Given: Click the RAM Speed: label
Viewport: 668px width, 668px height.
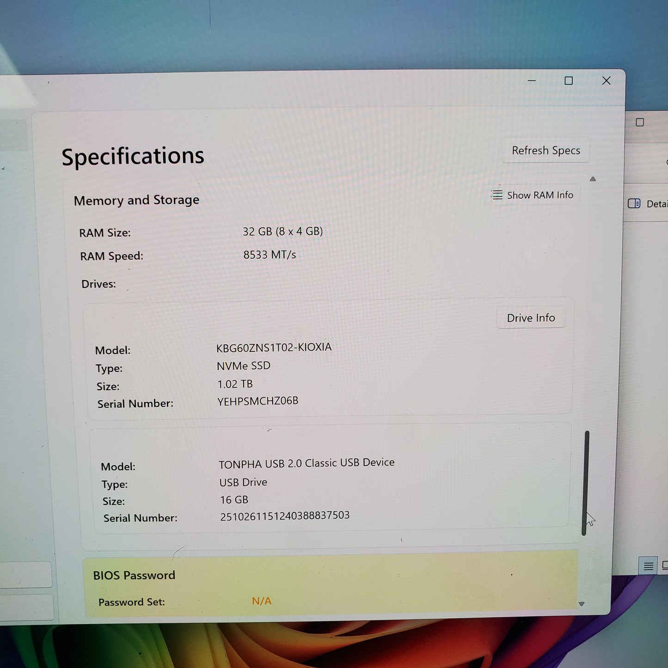Looking at the screenshot, I should tap(111, 256).
